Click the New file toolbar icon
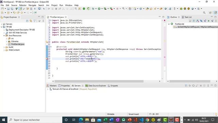This screenshot has width=218, height=123. coord(2,9)
